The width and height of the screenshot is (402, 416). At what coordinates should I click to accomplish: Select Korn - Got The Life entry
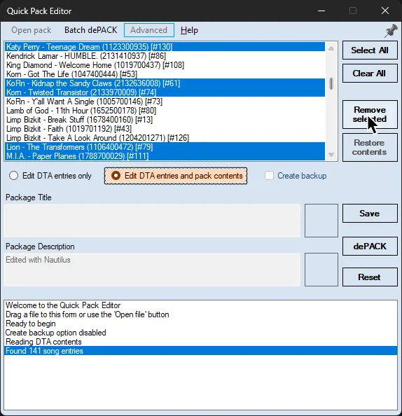(165, 74)
